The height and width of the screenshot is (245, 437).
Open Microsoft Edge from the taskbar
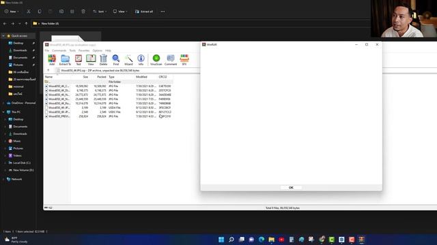coord(262,240)
